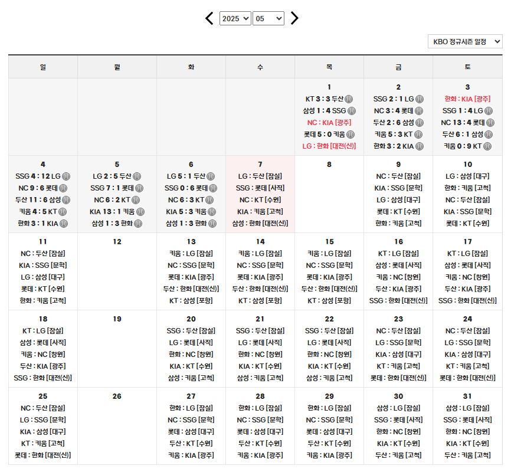The image size is (511, 472).
Task: Open the KBO 정규시즌 일정 dropdown
Action: pos(465,41)
